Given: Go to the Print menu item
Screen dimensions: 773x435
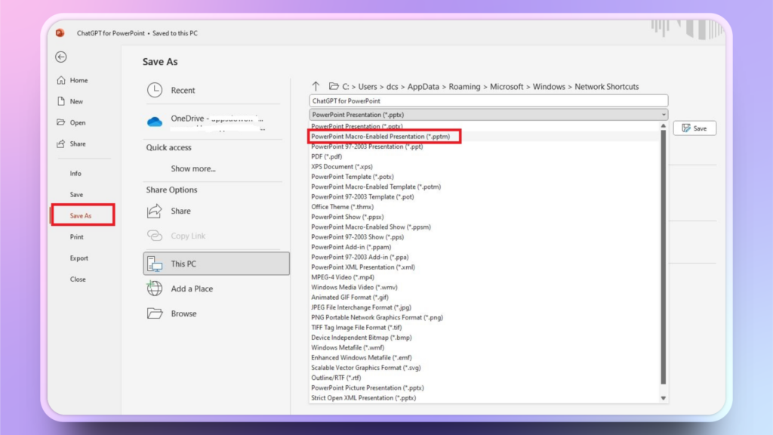Looking at the screenshot, I should [77, 237].
